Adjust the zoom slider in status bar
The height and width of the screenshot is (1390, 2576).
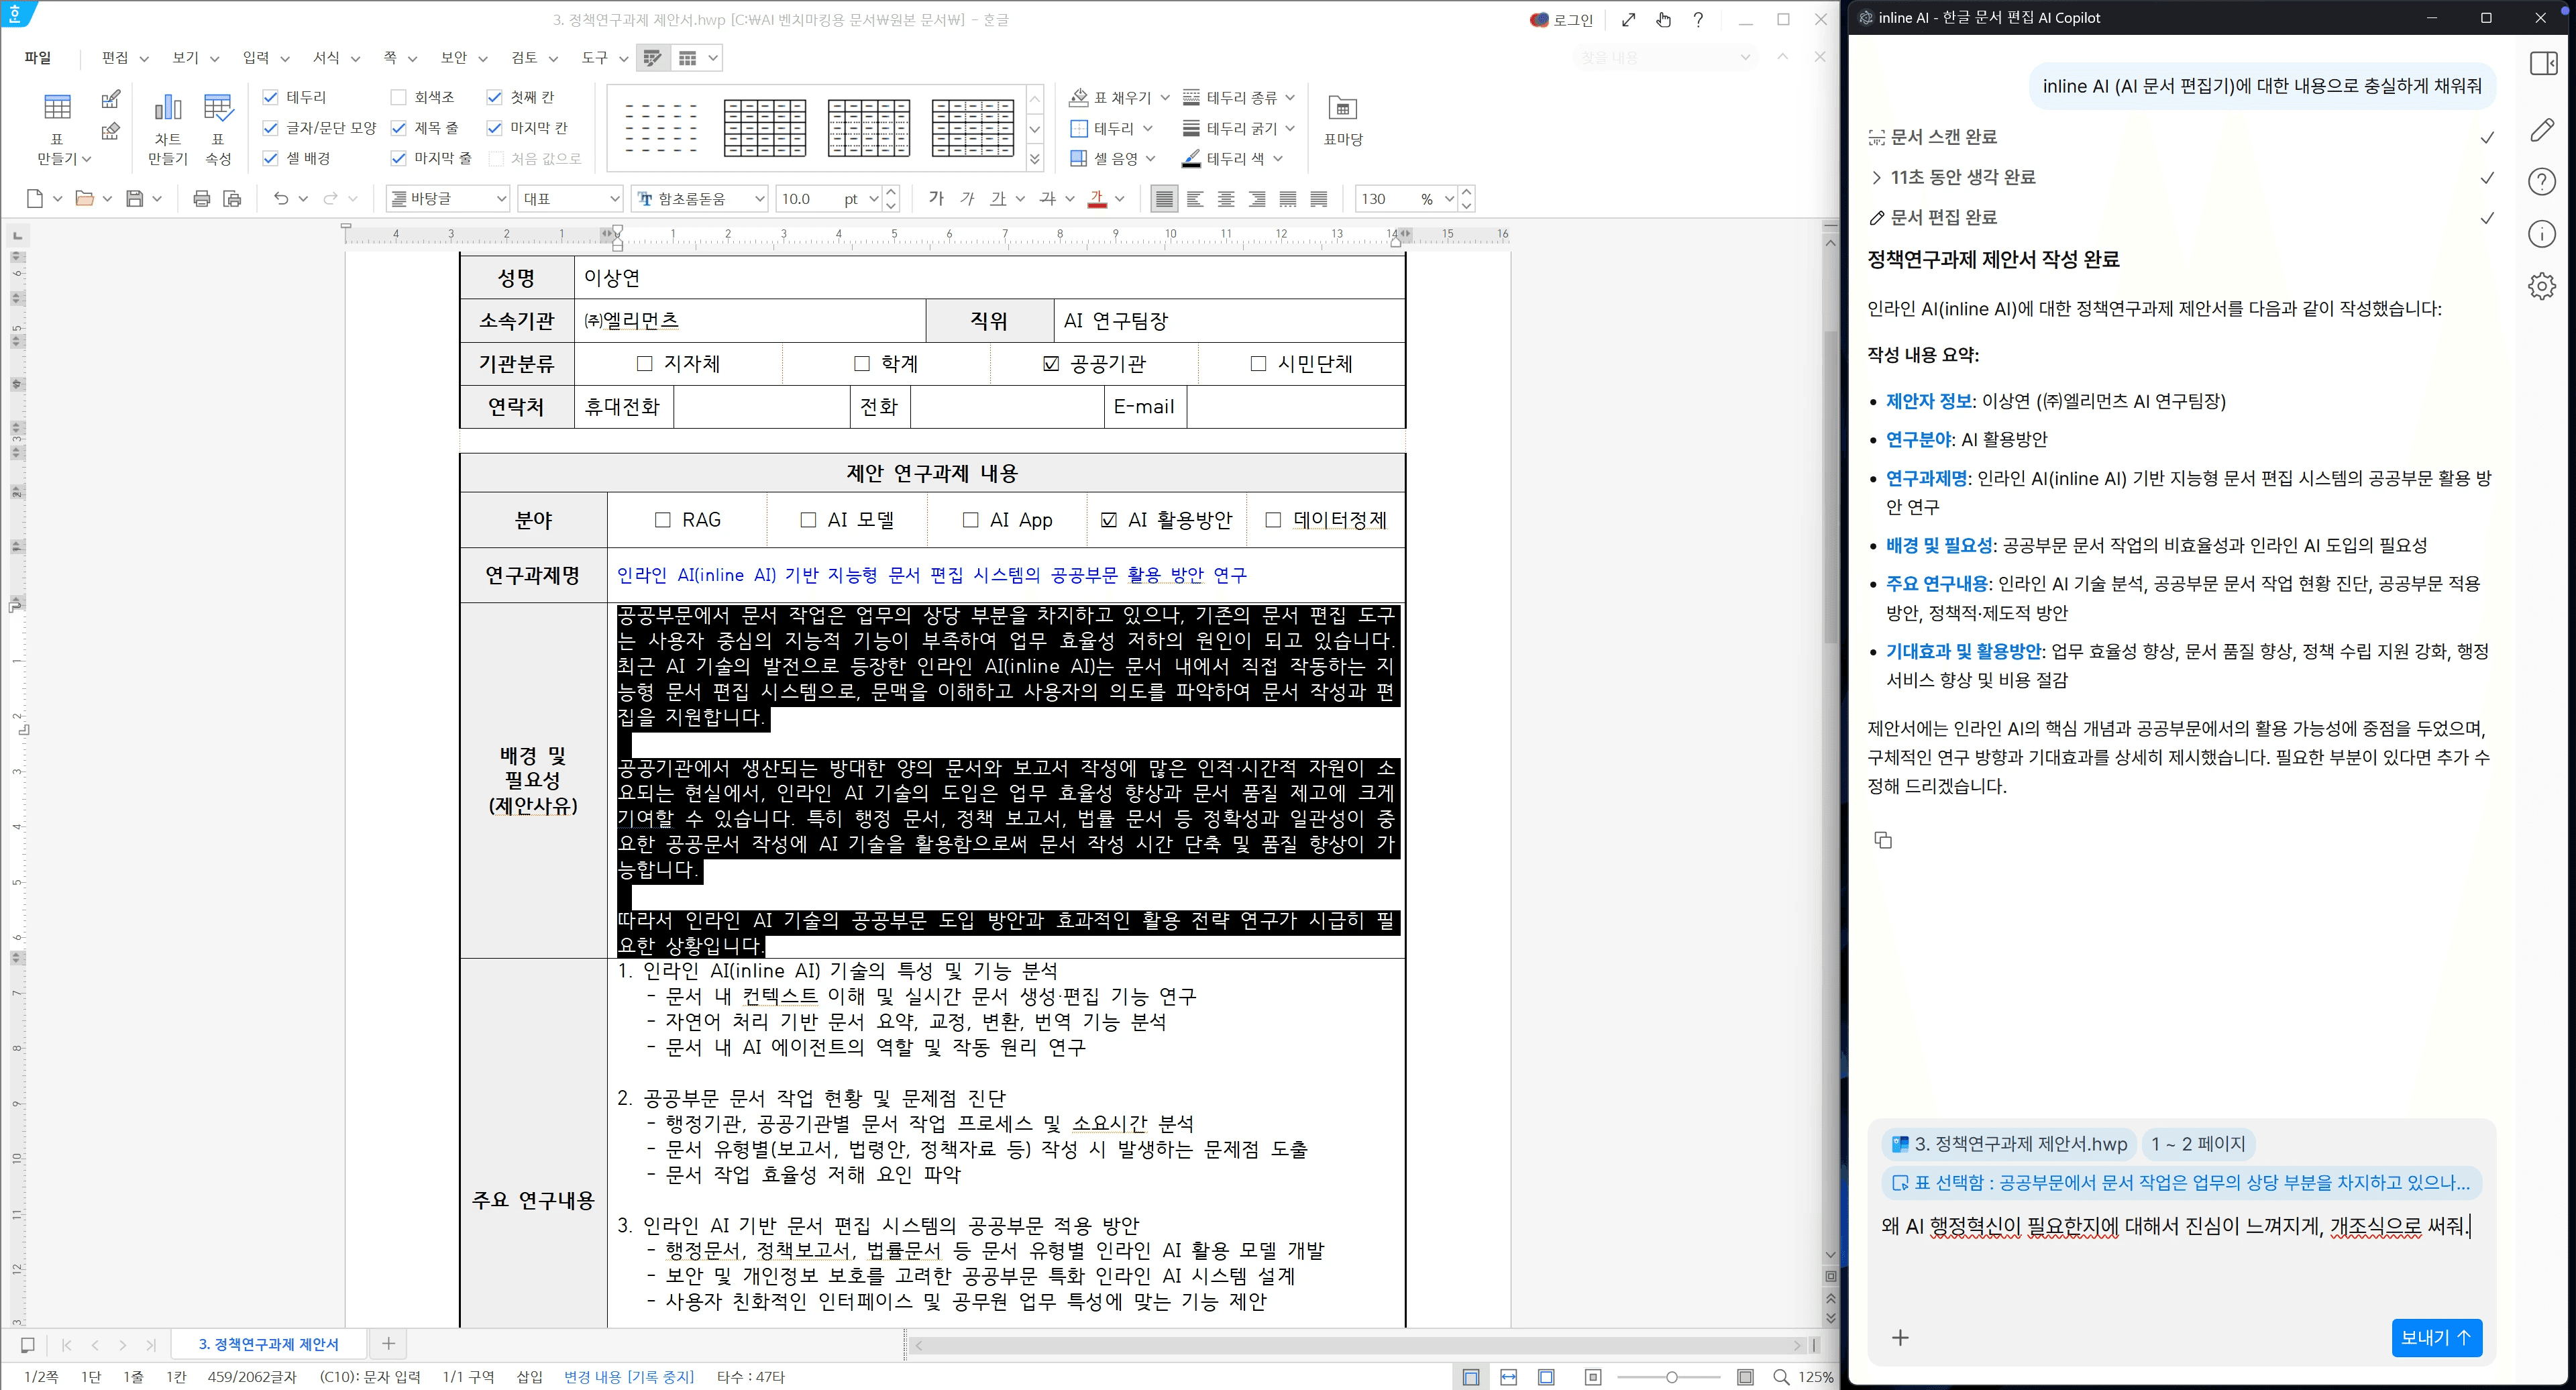1671,1377
